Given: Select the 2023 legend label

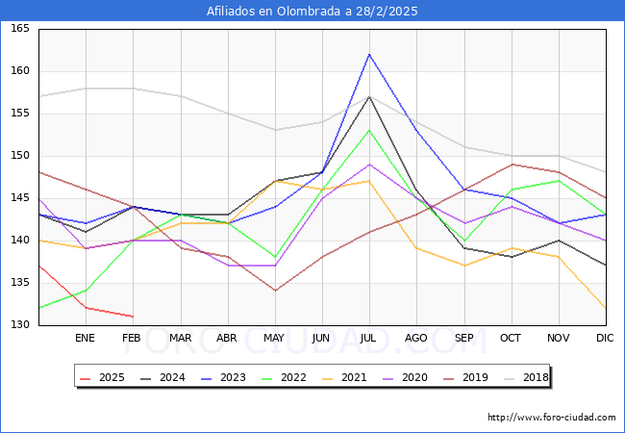Looking at the screenshot, I should pyautogui.click(x=233, y=377).
